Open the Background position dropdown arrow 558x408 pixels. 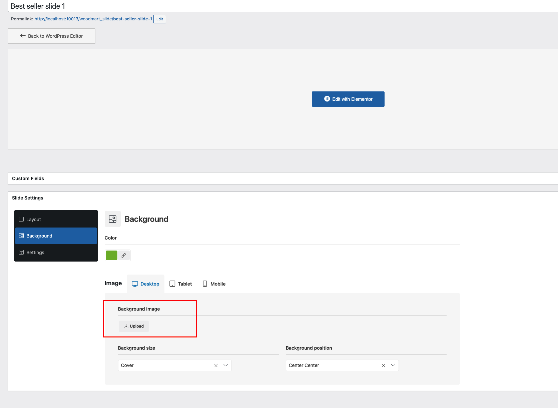click(x=393, y=365)
